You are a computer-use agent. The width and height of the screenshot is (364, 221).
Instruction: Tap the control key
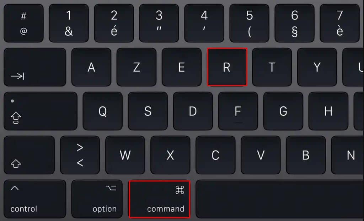click(x=35, y=199)
